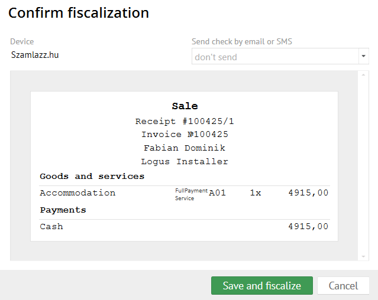Viewport: 378px width, 300px height.
Task: Click the Sale receipt heading
Action: 185,106
